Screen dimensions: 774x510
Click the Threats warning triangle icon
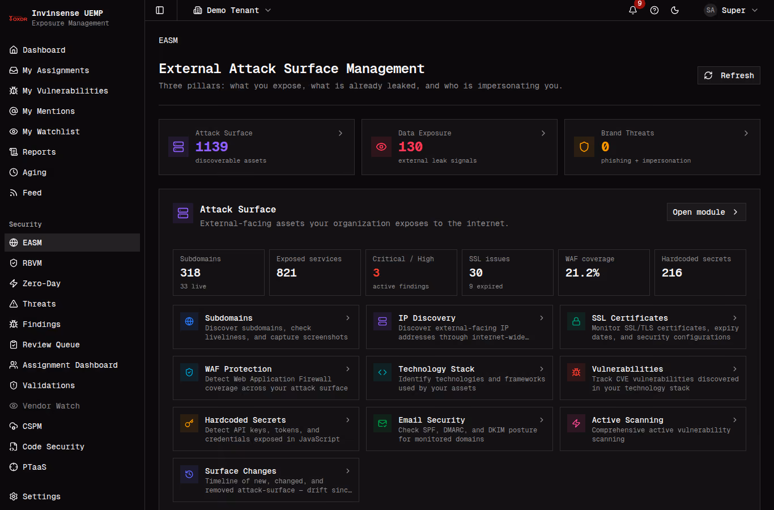[x=14, y=304]
